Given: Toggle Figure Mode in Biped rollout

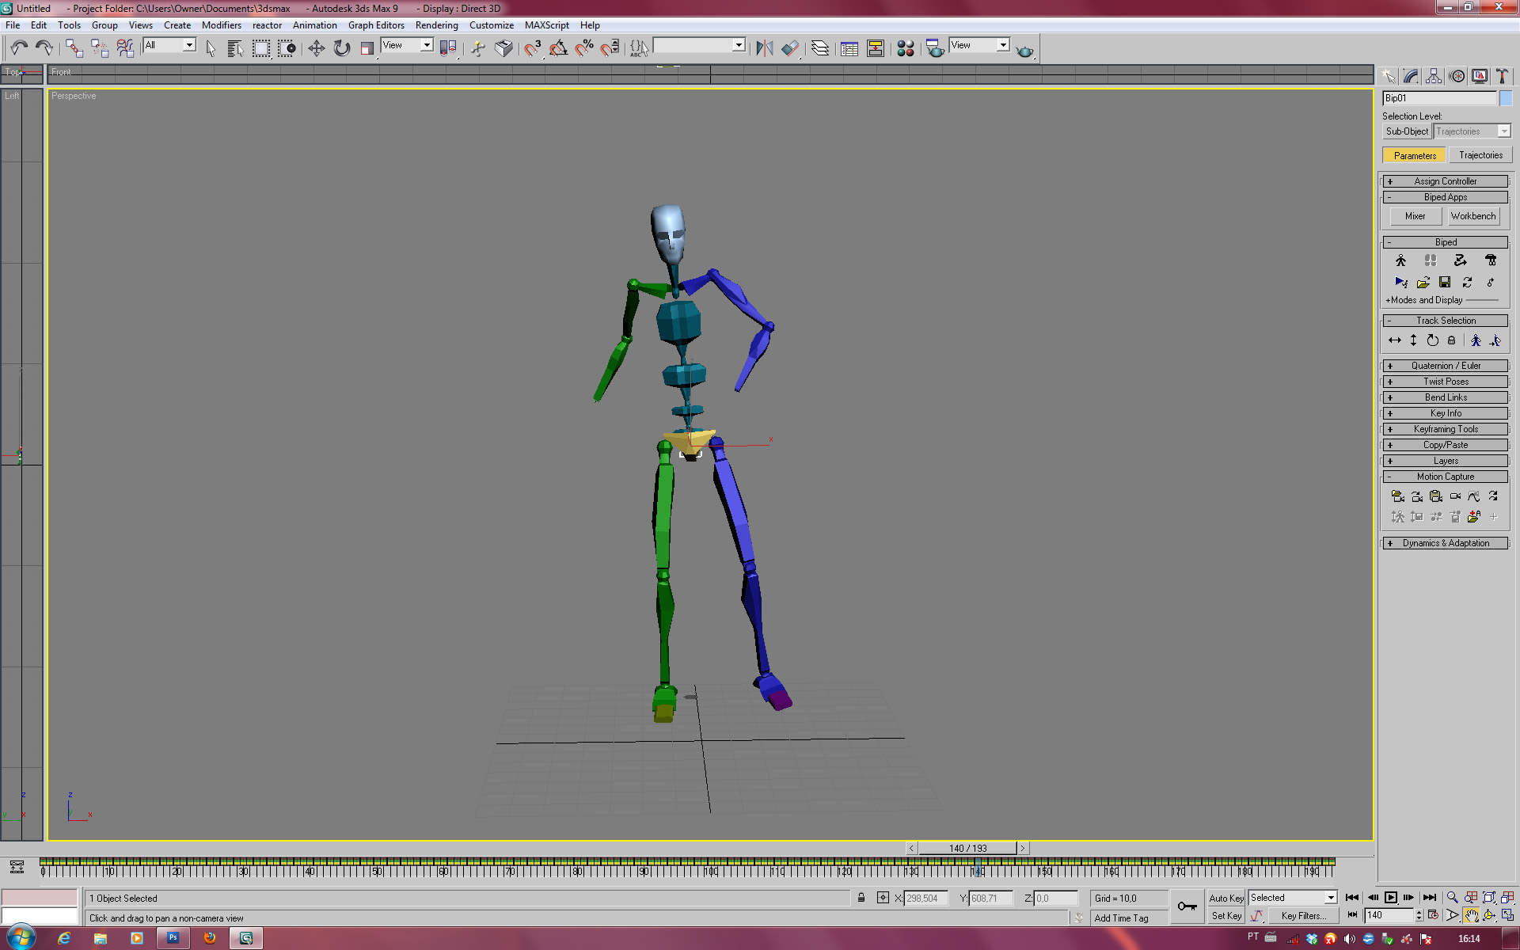Looking at the screenshot, I should coord(1401,260).
